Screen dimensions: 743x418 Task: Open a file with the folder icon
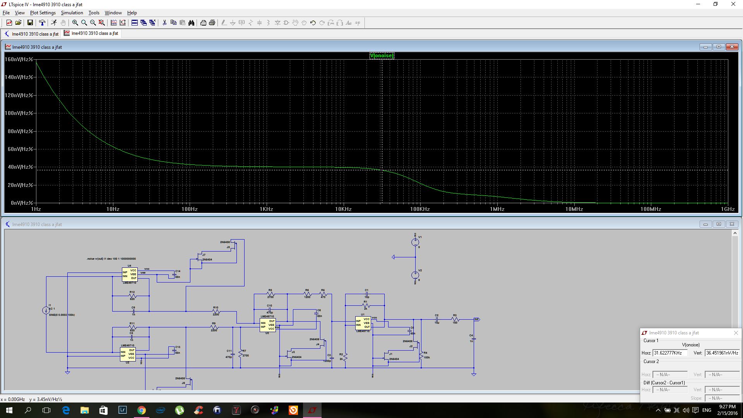tap(18, 23)
